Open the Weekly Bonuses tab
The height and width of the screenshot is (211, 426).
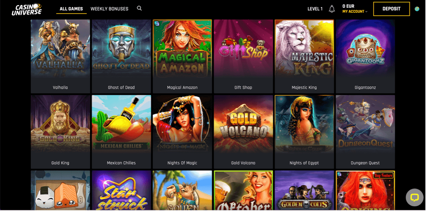tap(109, 9)
